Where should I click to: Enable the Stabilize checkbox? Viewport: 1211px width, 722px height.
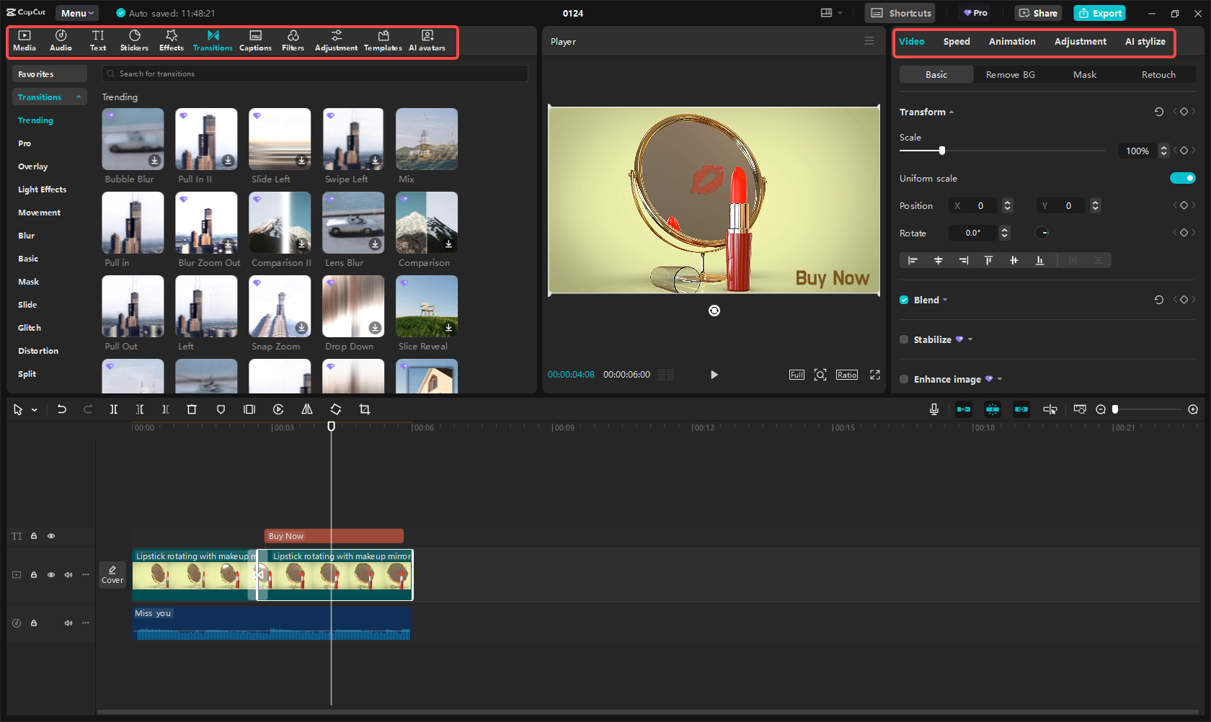point(904,339)
